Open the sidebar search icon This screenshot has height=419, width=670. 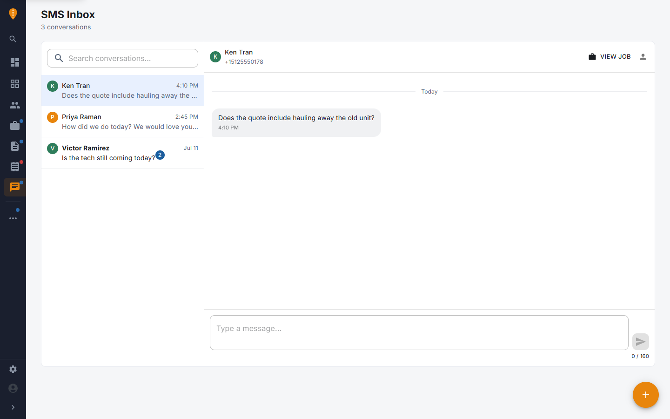13,39
